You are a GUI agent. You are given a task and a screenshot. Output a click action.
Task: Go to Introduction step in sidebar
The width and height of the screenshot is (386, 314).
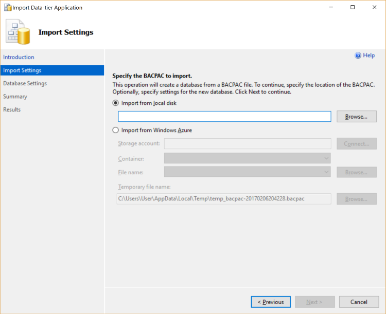point(19,57)
